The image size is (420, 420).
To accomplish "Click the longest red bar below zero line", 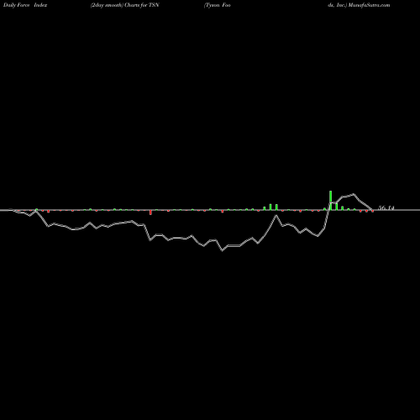I will coord(150,213).
